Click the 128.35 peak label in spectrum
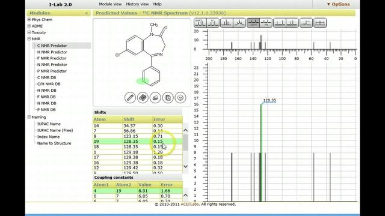Screen dimensions: 385x216 click(269, 100)
